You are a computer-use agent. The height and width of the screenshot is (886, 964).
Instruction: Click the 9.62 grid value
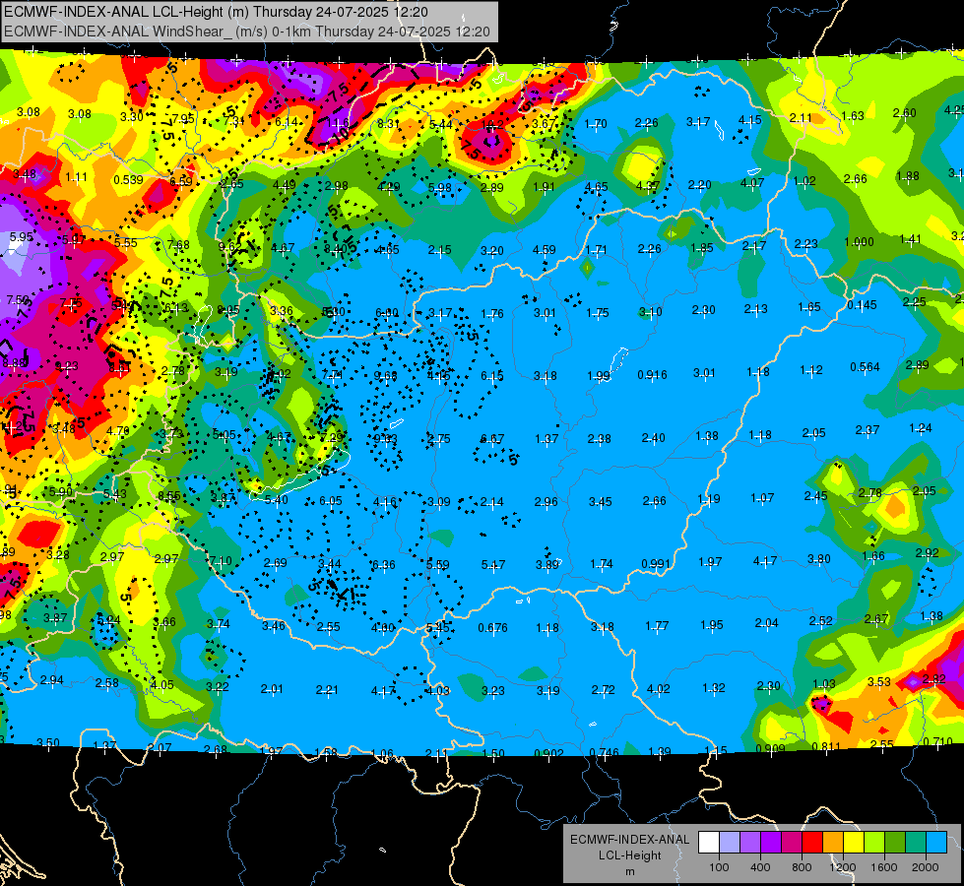click(x=230, y=247)
